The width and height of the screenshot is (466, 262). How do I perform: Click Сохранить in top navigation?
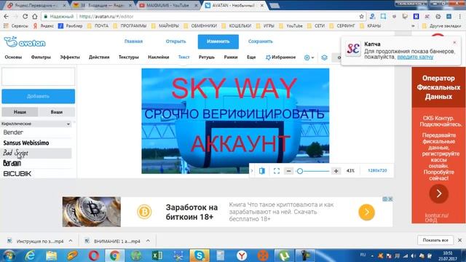[261, 41]
